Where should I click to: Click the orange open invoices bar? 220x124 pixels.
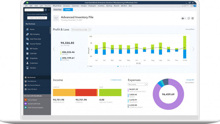tap(64, 92)
